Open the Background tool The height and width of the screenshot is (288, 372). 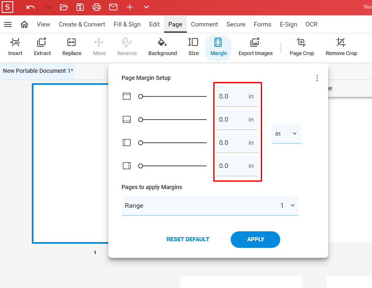[162, 43]
